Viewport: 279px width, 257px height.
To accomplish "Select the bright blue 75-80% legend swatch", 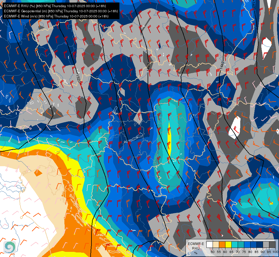I will click(247, 244).
